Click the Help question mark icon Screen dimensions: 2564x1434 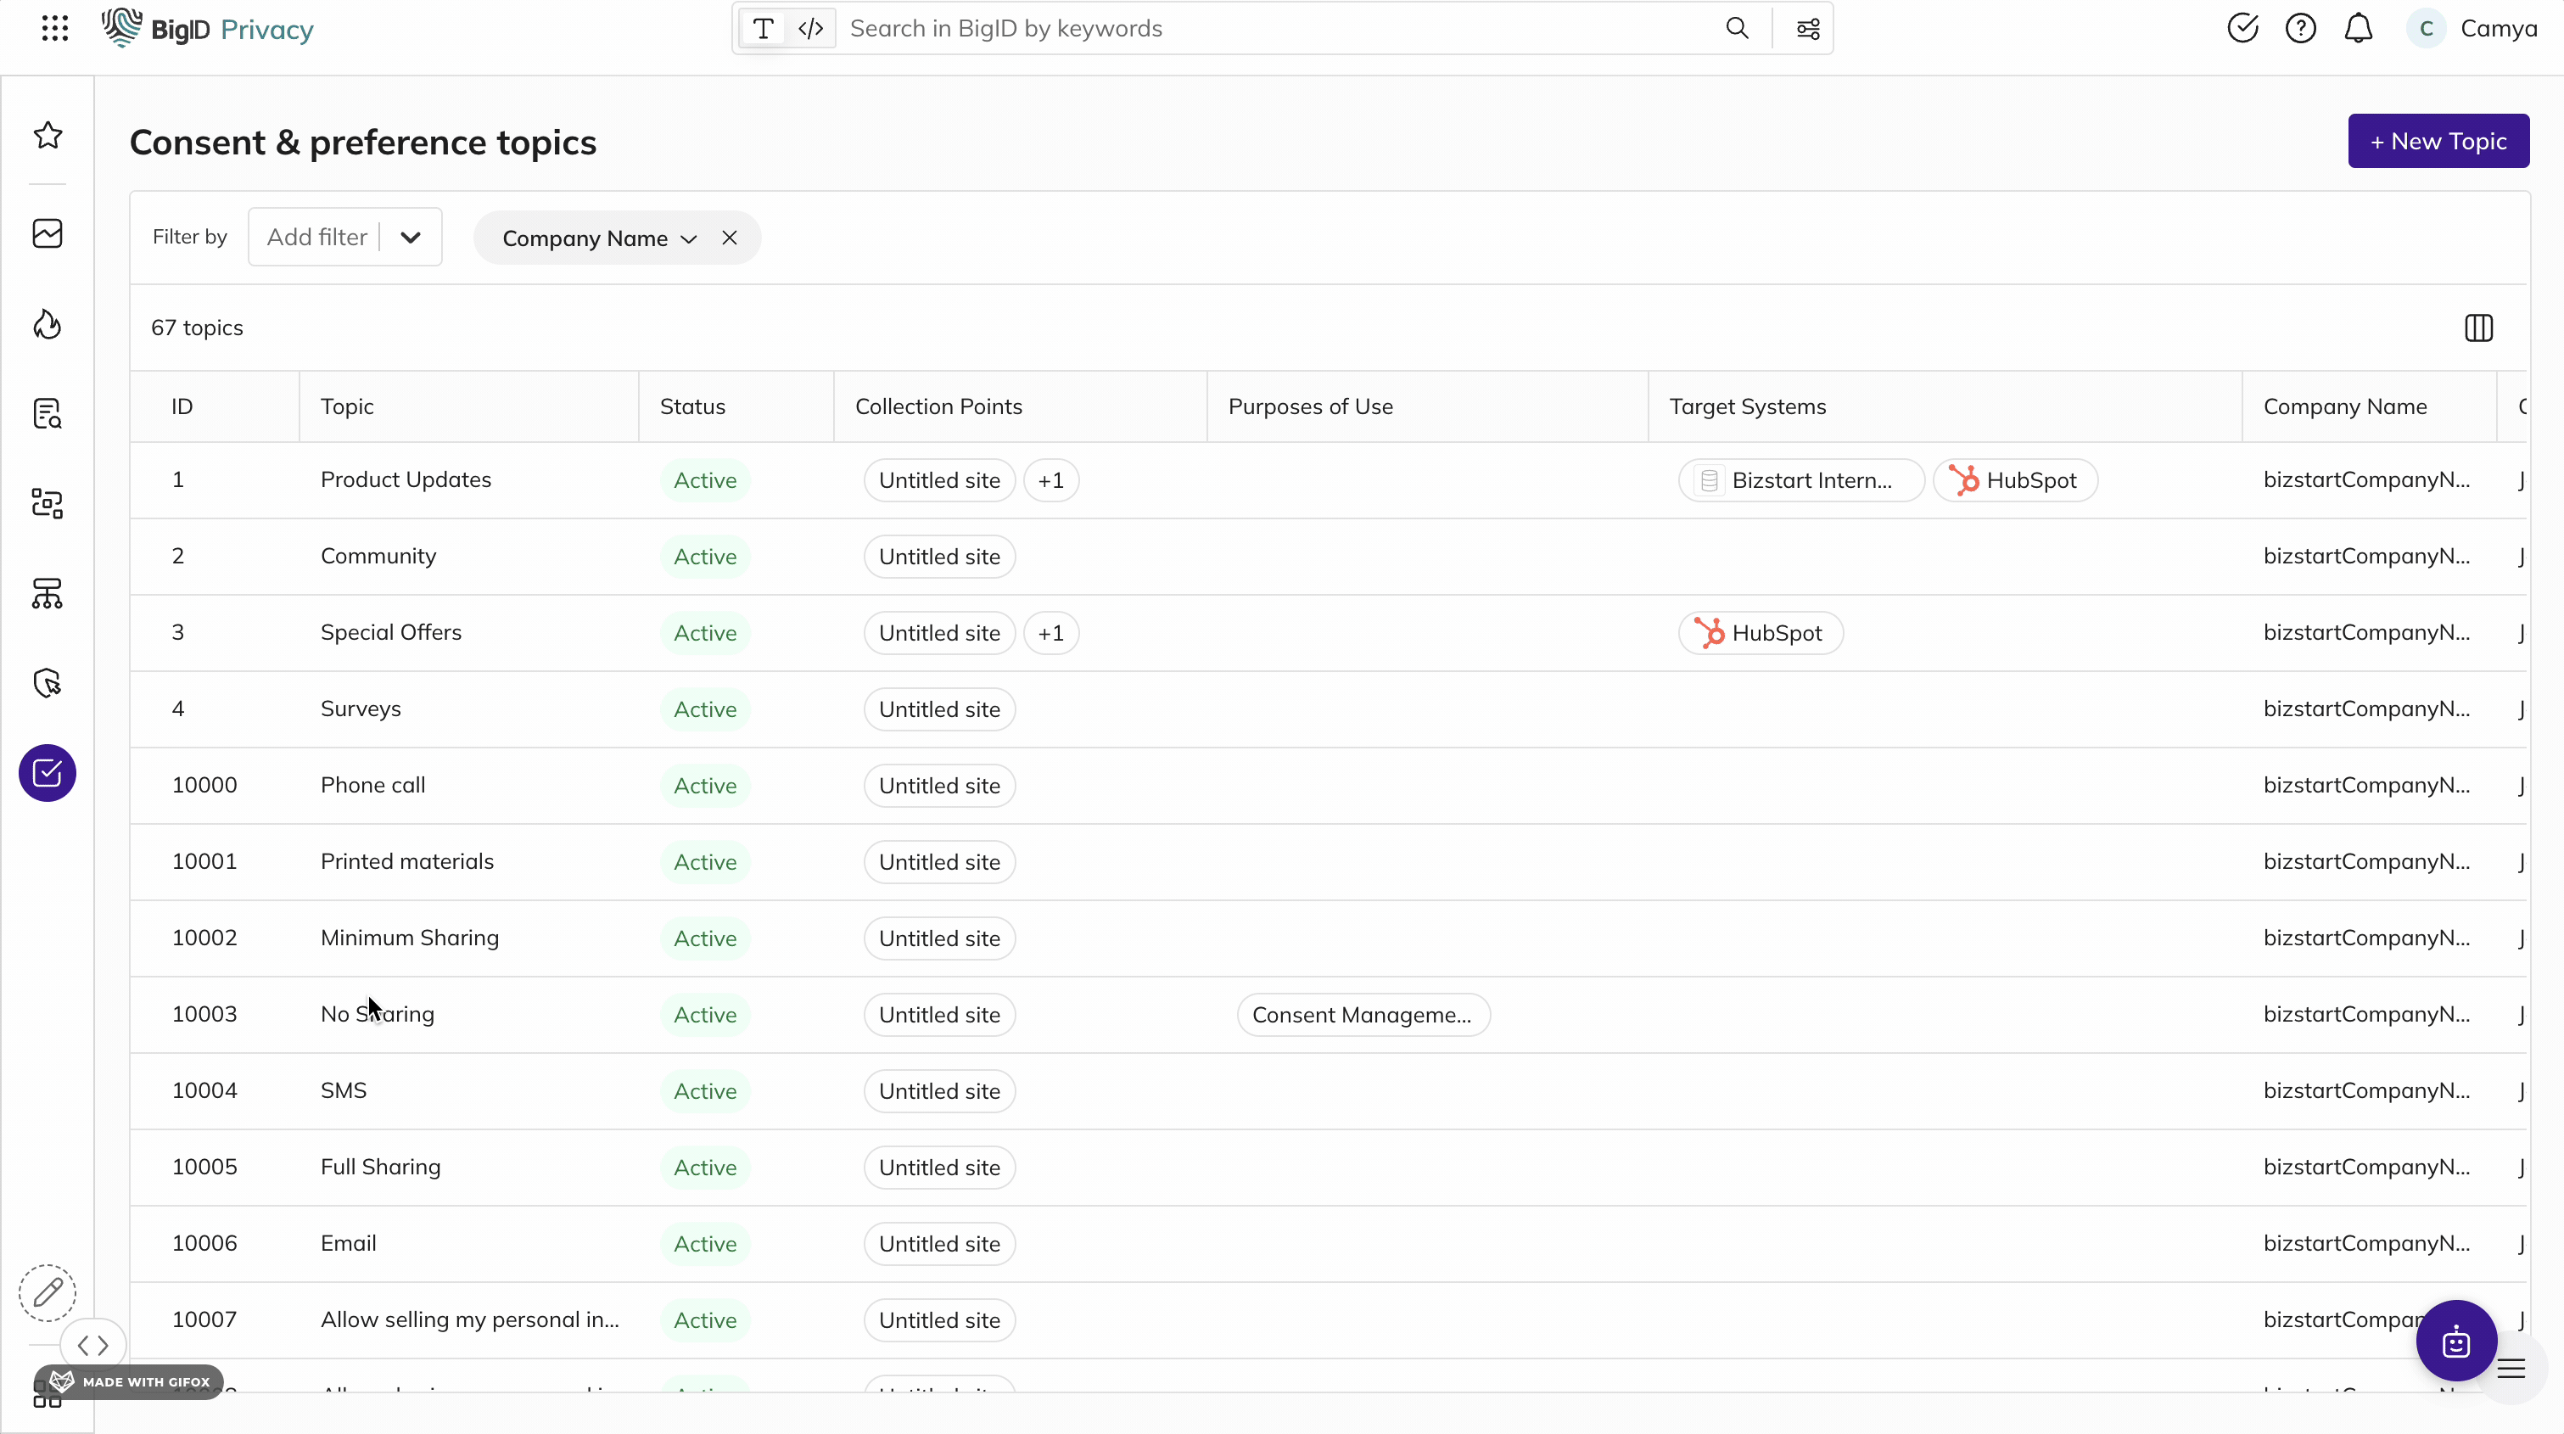pyautogui.click(x=2302, y=28)
